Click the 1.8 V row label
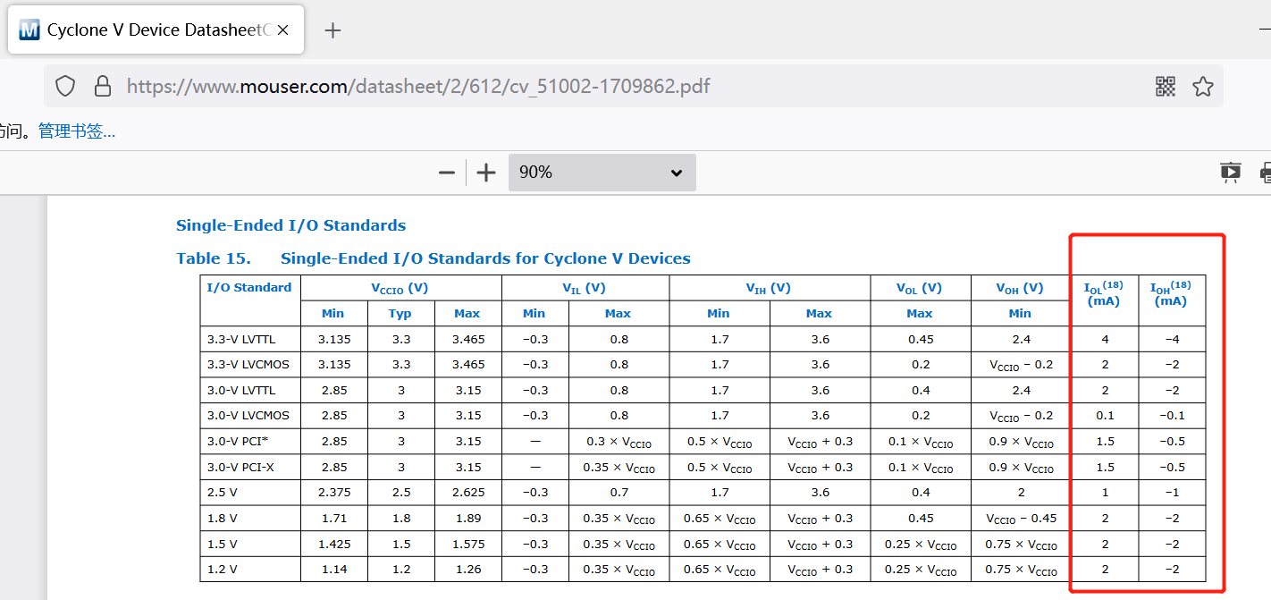 tap(222, 519)
